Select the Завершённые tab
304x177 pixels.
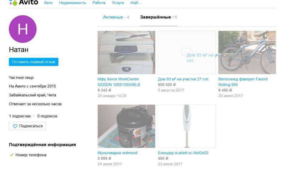155,17
